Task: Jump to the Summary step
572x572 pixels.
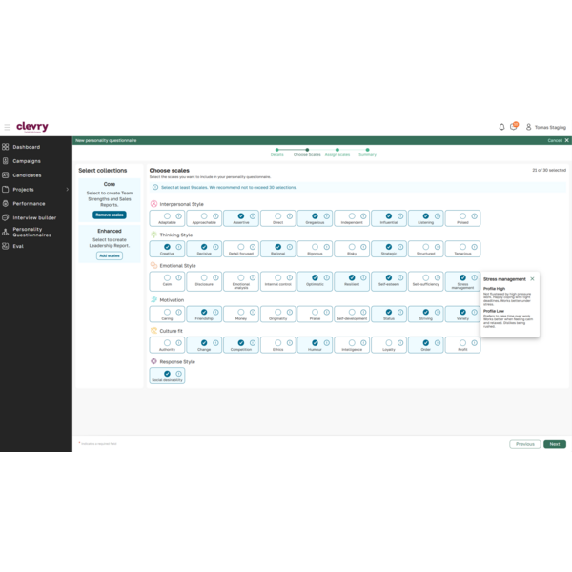Action: click(367, 153)
